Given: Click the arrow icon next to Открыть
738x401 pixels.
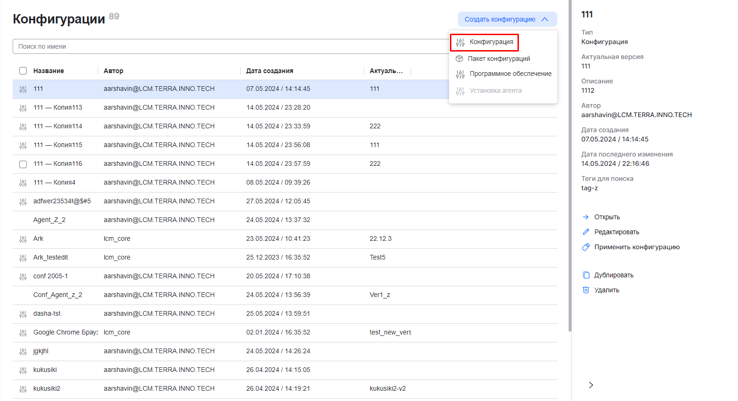Looking at the screenshot, I should point(586,217).
